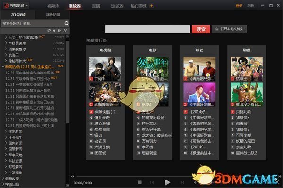The height and width of the screenshot is (188, 283).
Task: Select the 最新收录 row
Action: tap(12, 179)
